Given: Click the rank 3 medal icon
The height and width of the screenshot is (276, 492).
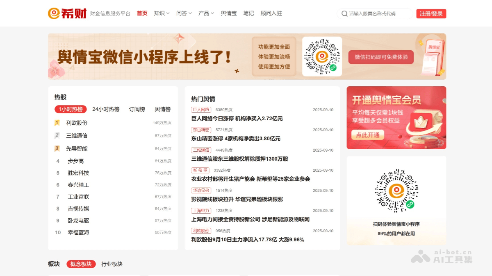Looking at the screenshot, I should coord(57,148).
